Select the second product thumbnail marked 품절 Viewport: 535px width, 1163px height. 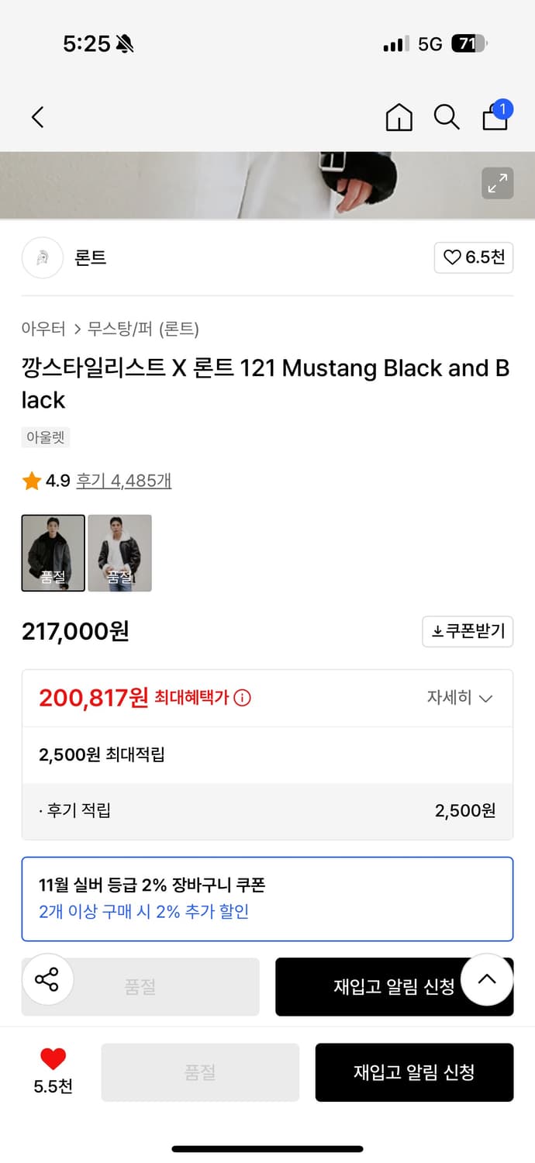(x=120, y=553)
